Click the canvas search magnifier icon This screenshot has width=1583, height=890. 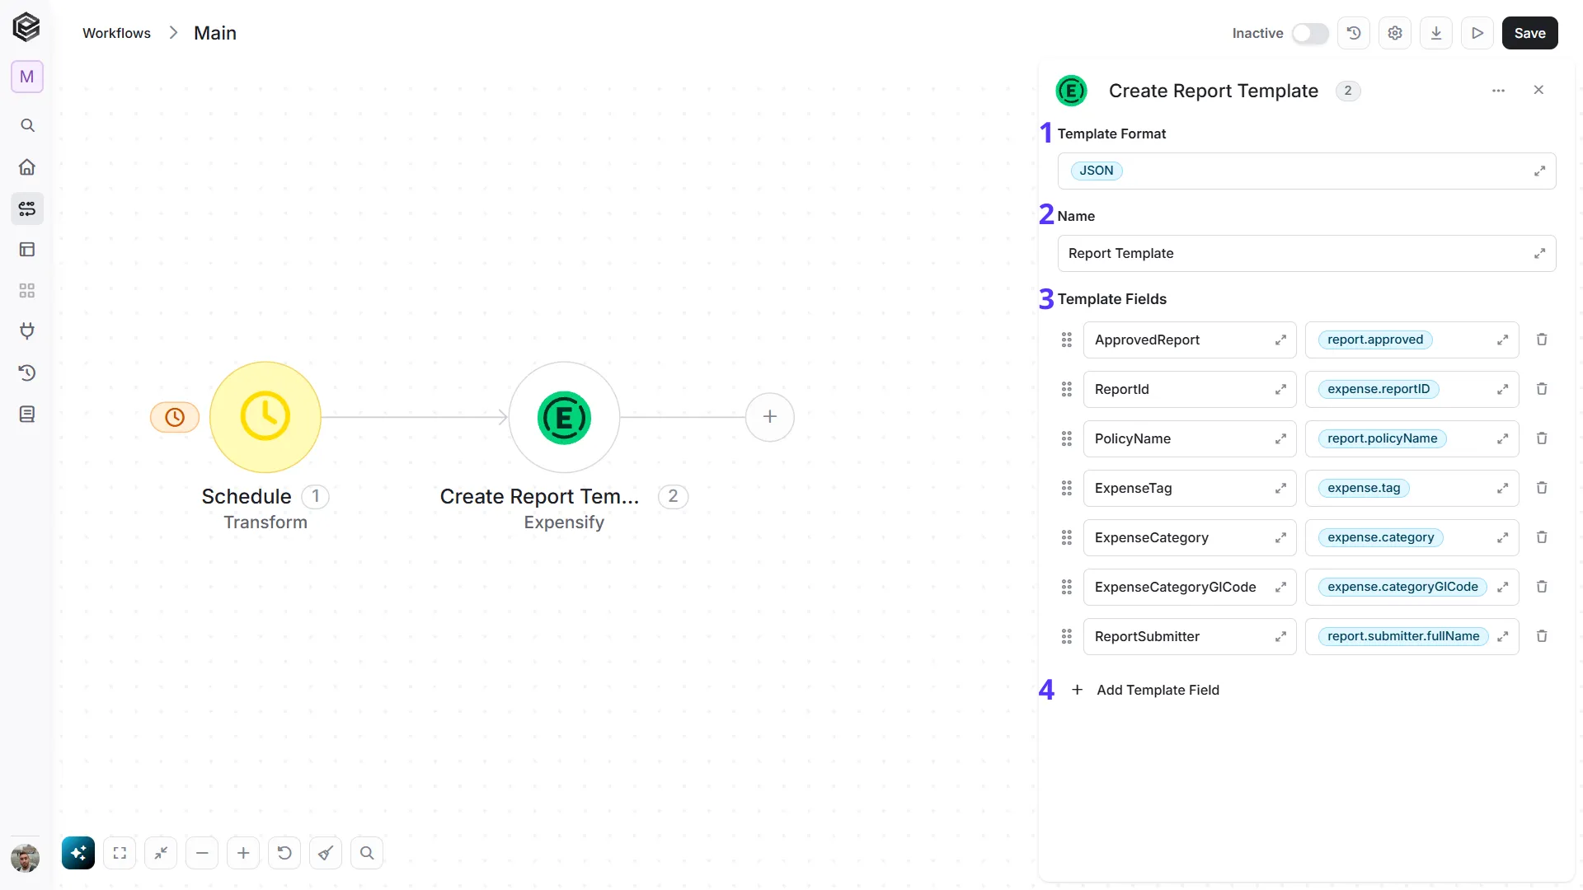coord(367,853)
